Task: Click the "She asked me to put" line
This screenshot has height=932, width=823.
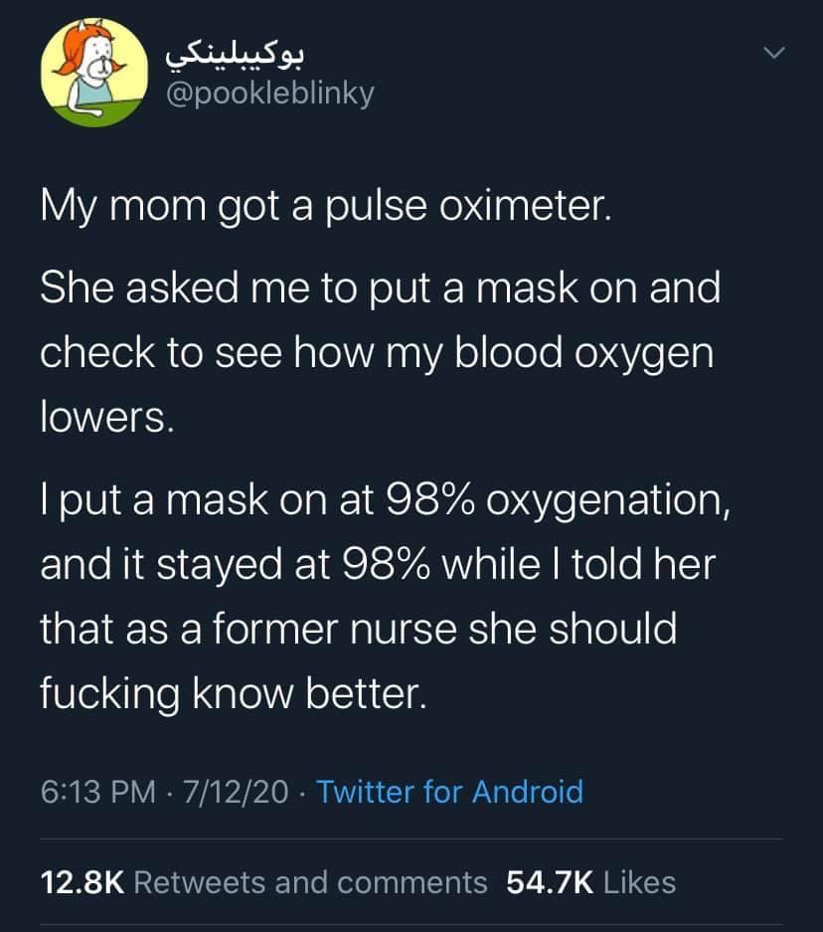Action: (380, 288)
